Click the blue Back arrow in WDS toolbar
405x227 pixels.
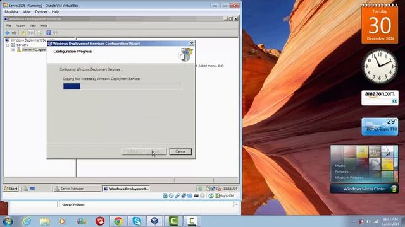pyautogui.click(x=8, y=33)
